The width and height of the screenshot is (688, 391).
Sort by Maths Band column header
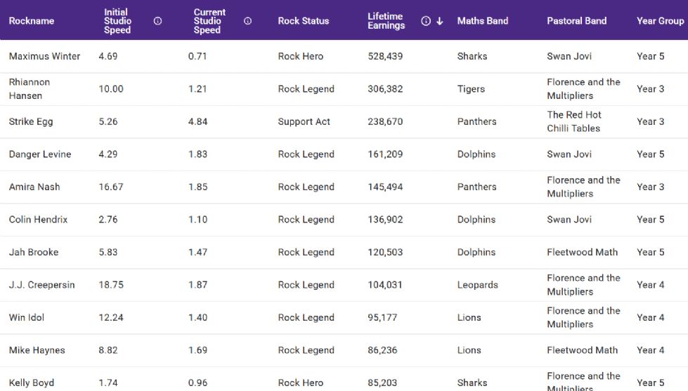[482, 21]
